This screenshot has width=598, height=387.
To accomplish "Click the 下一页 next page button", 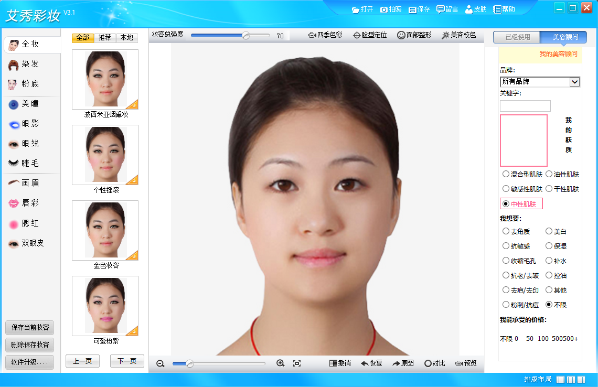I will (x=127, y=361).
